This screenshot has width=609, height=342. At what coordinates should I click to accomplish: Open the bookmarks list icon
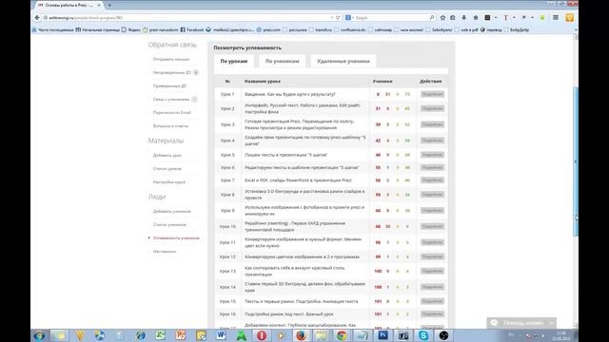(453, 18)
